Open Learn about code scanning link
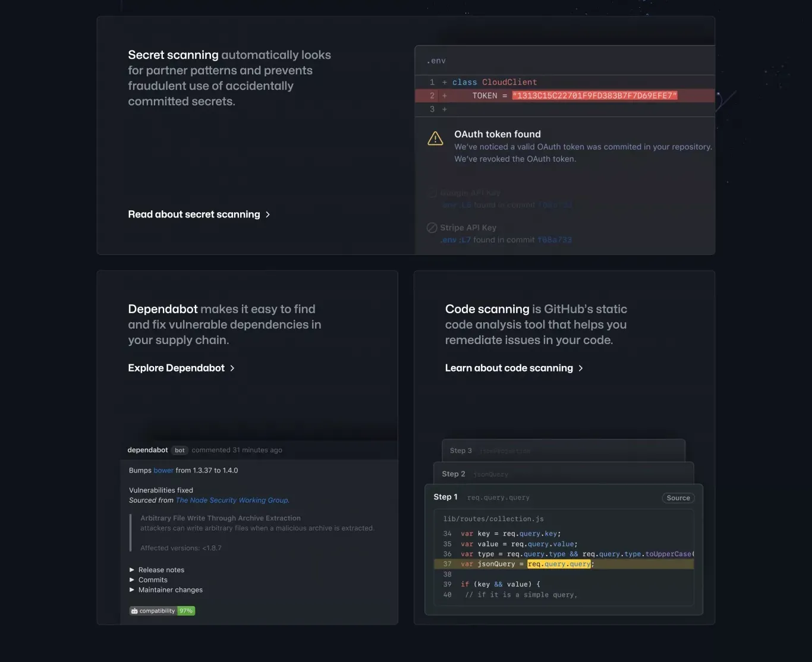812x662 pixels. (x=514, y=368)
